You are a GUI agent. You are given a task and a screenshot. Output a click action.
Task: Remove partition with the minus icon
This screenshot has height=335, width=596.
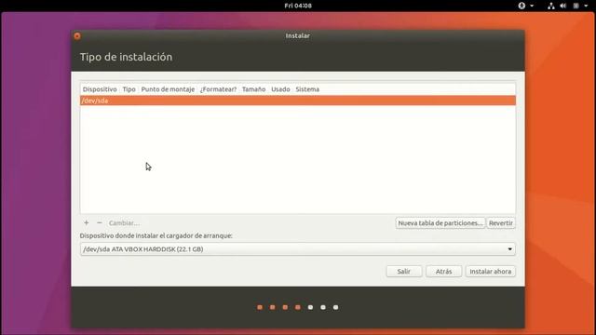point(100,223)
